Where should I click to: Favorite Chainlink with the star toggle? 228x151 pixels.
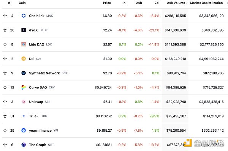click(5, 16)
